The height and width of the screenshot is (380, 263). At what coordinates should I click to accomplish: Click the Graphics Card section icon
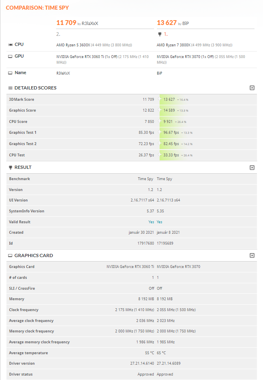(10, 255)
